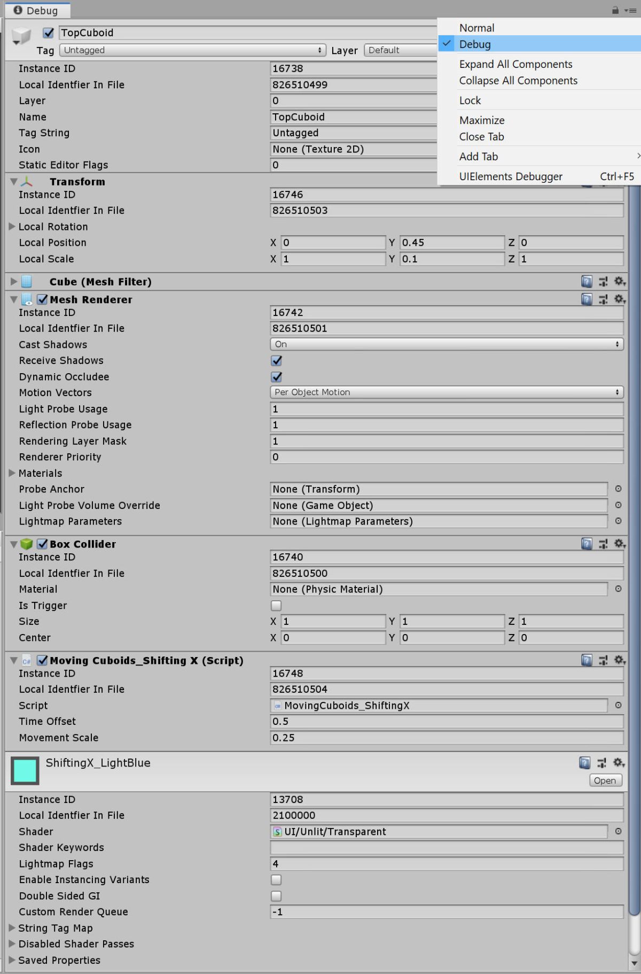This screenshot has height=974, width=641.
Task: Click the Movement Scale value field
Action: [x=447, y=737]
